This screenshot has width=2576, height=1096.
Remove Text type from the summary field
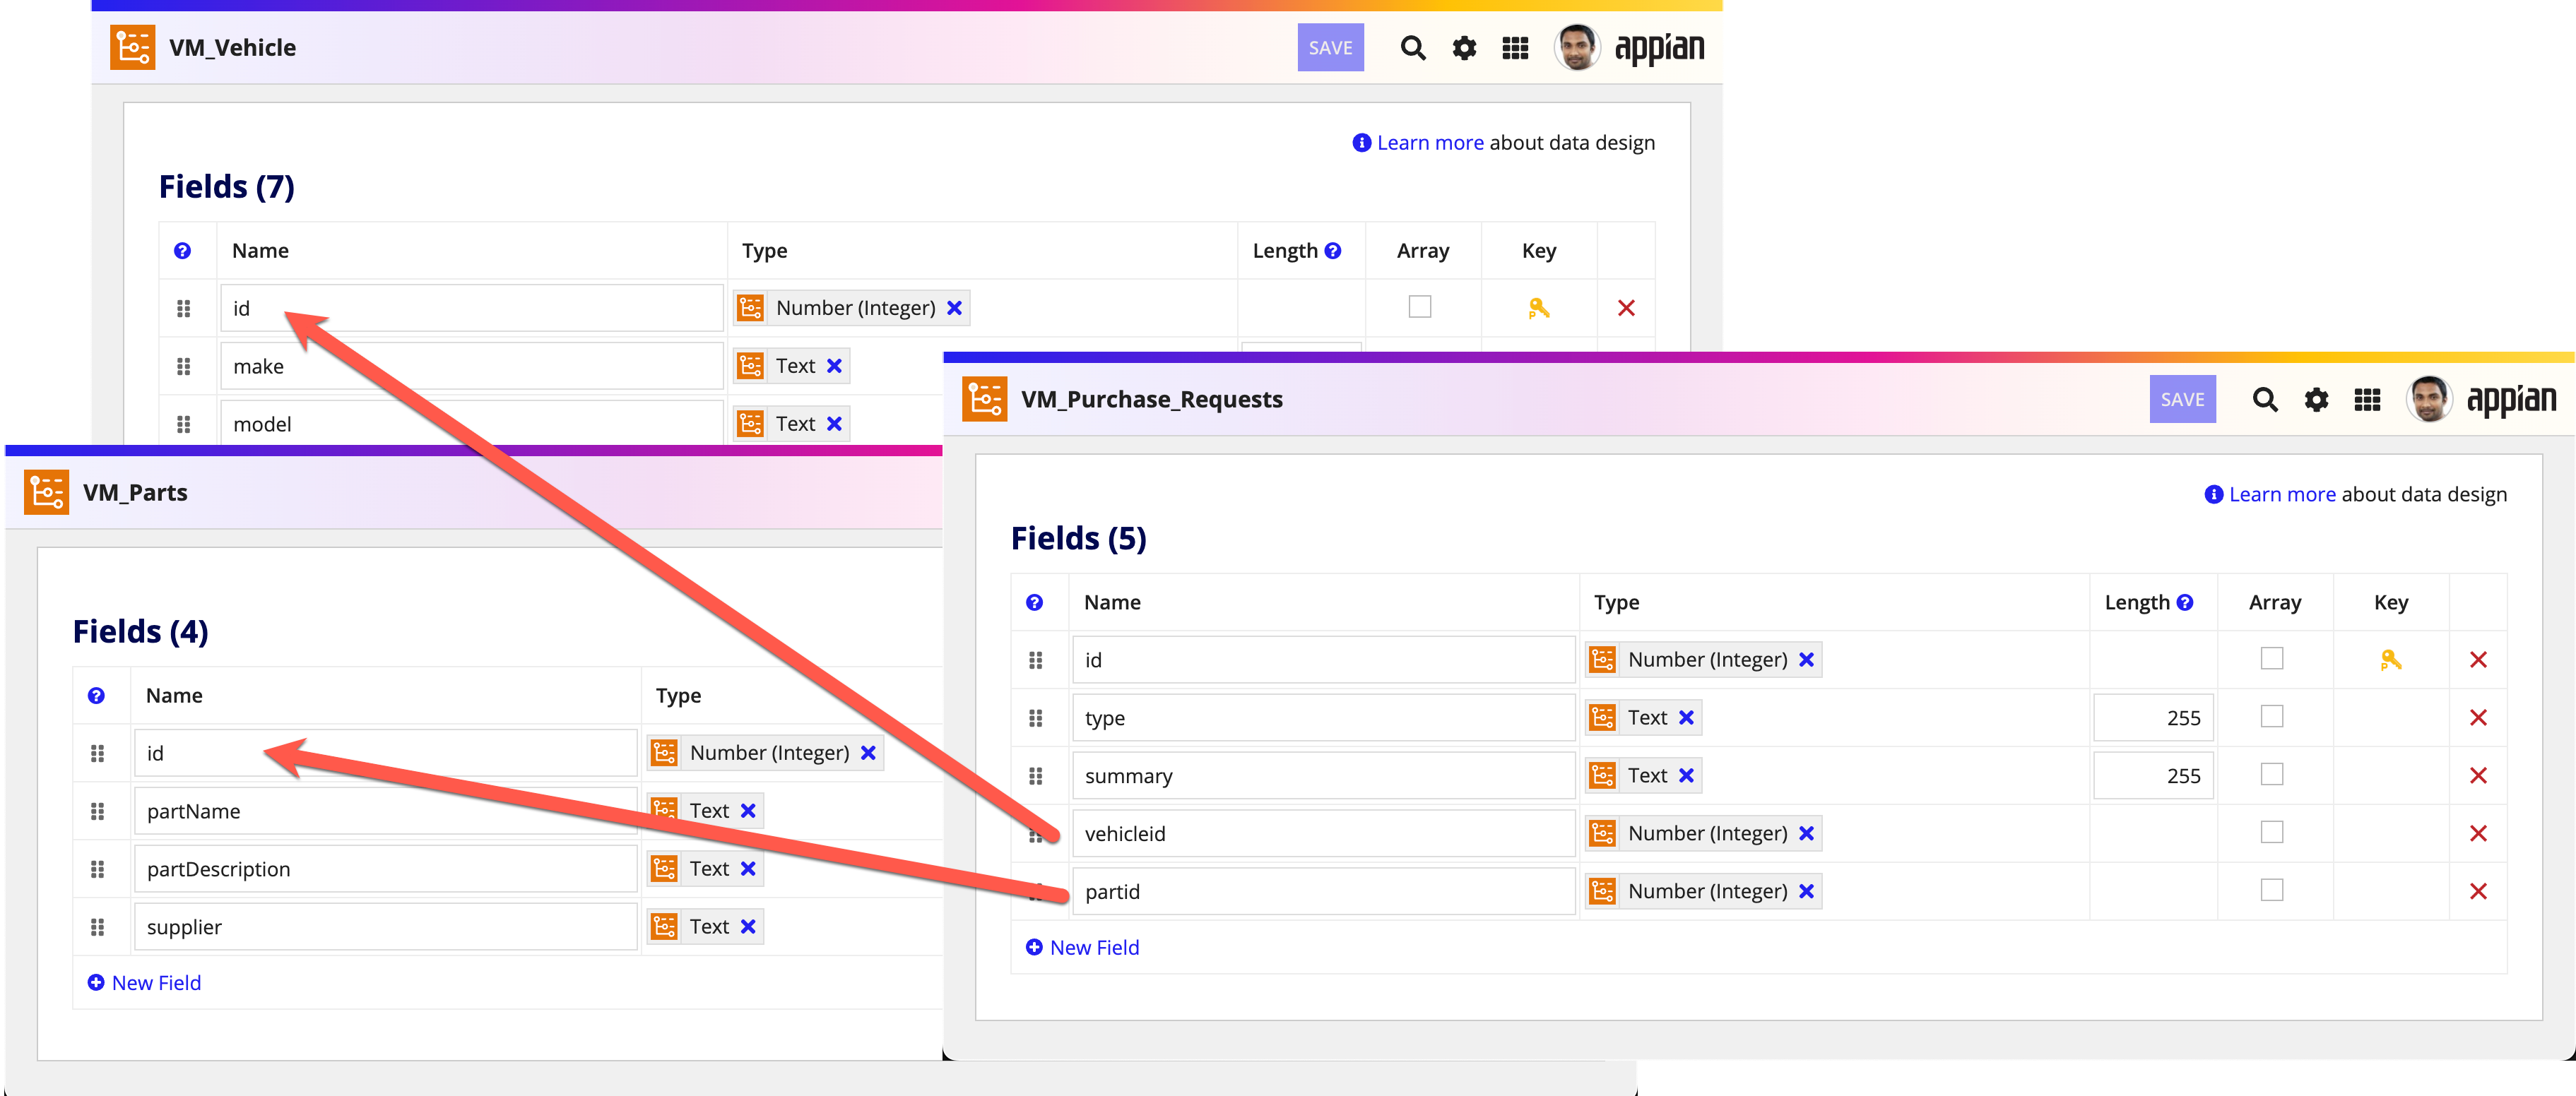point(1686,775)
